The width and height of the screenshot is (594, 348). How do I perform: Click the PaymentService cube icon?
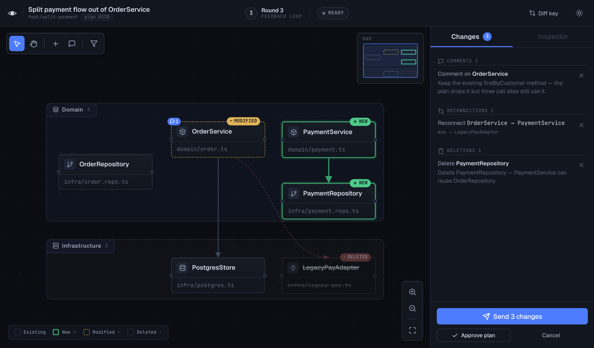click(x=294, y=132)
